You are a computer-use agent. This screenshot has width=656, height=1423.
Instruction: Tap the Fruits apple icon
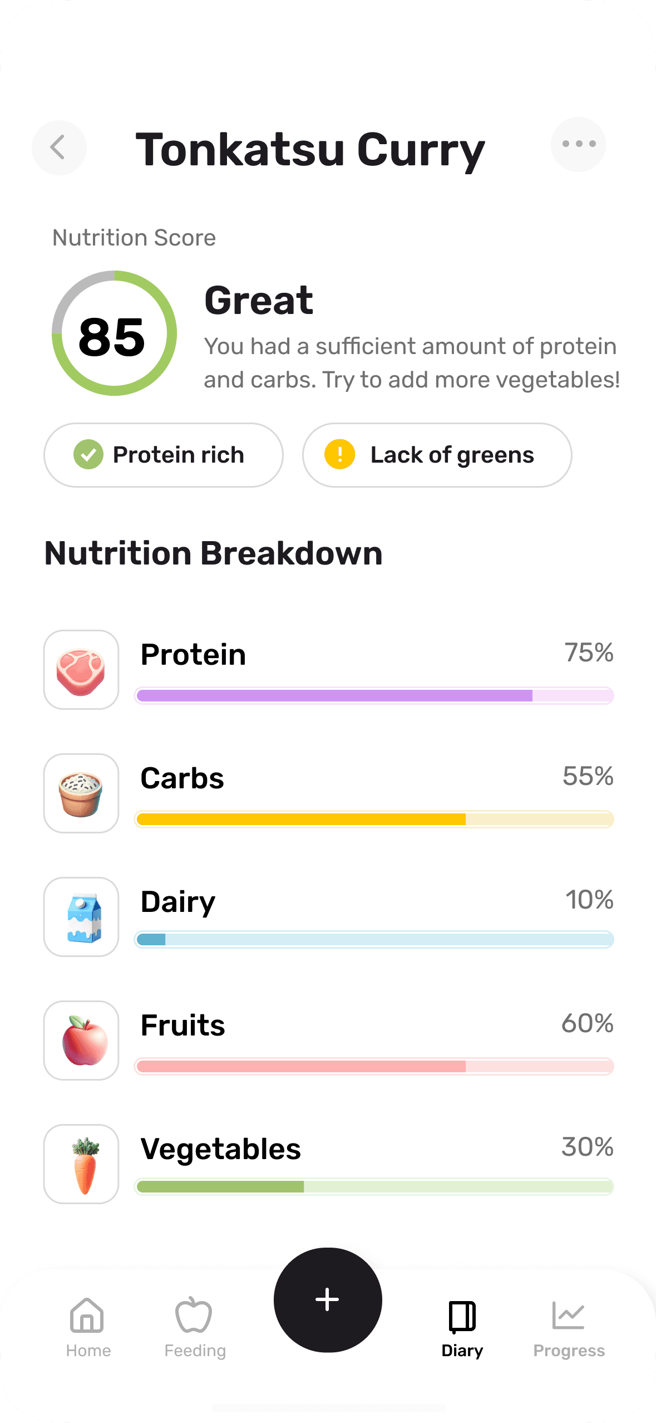[x=81, y=1041]
